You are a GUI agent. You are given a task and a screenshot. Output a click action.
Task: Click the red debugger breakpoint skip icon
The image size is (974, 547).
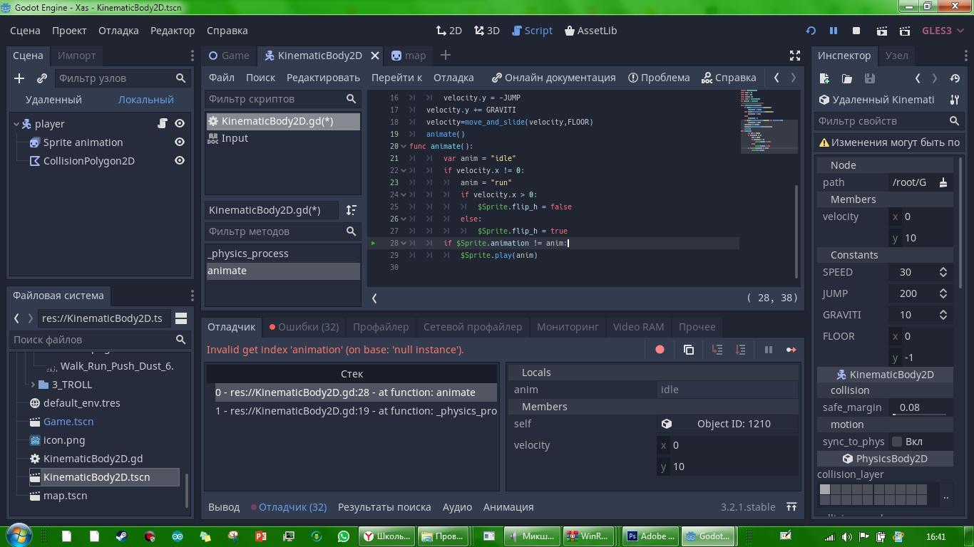click(x=660, y=350)
